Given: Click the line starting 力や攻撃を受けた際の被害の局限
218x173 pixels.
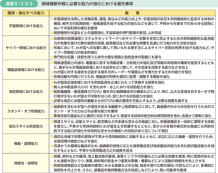Looking at the screenshot, I should pyautogui.click(x=125, y=43).
